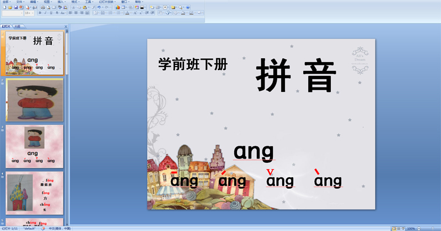Select slide 2 thumbnail showing boy picture
This screenshot has height=231, width=441.
tap(34, 100)
